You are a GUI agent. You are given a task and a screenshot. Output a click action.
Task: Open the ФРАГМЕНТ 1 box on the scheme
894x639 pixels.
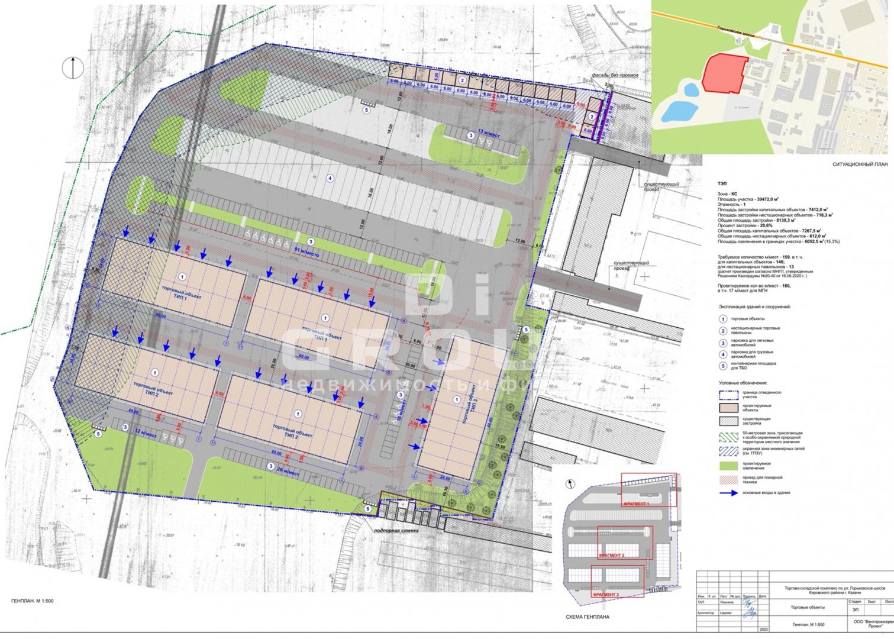648,490
